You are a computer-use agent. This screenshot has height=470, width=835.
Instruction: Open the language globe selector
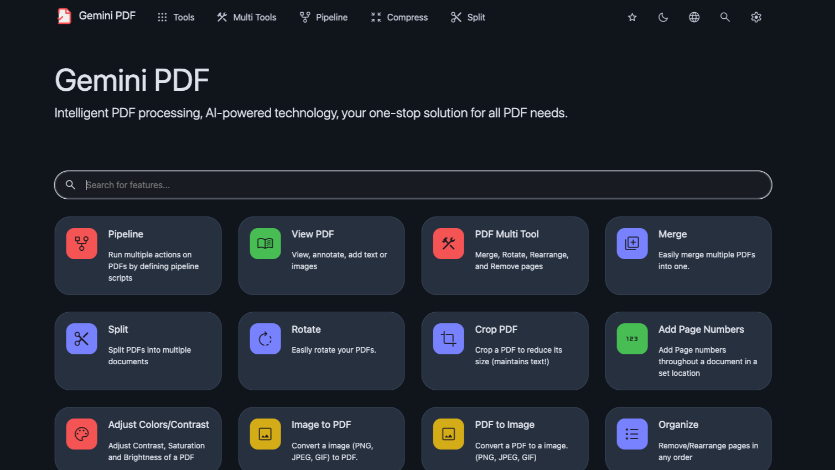coord(694,17)
